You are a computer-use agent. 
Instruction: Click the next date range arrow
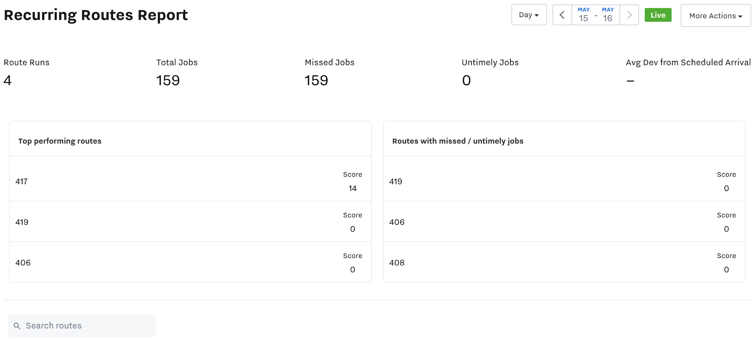(x=629, y=15)
